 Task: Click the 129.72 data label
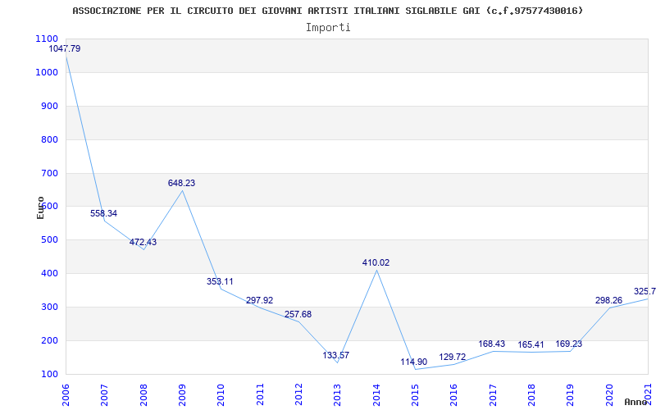coord(453,357)
